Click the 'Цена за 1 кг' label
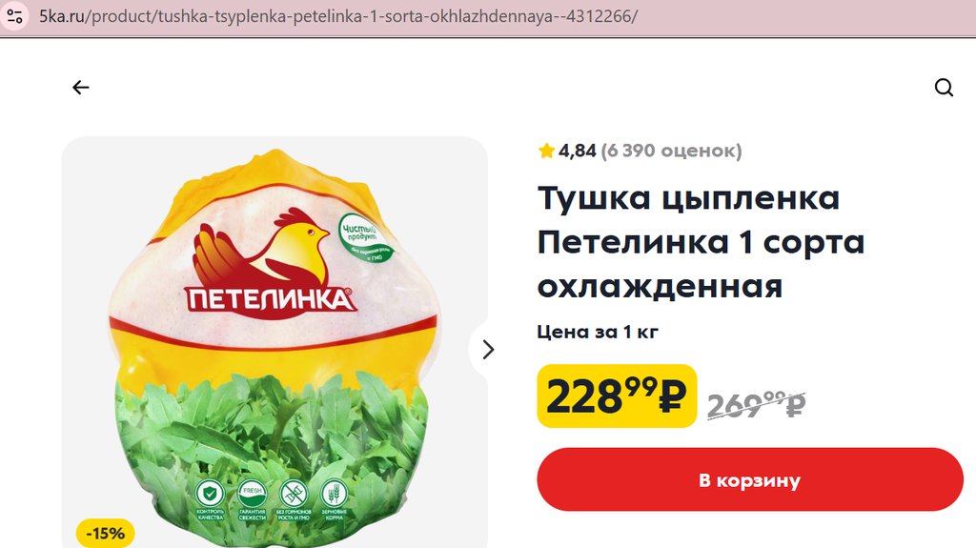 (x=598, y=332)
